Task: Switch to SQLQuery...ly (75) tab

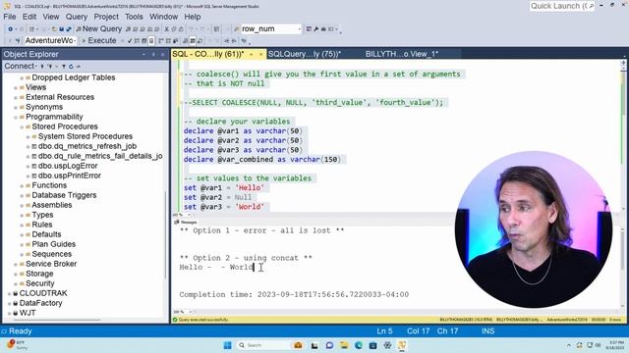Action: (x=305, y=54)
